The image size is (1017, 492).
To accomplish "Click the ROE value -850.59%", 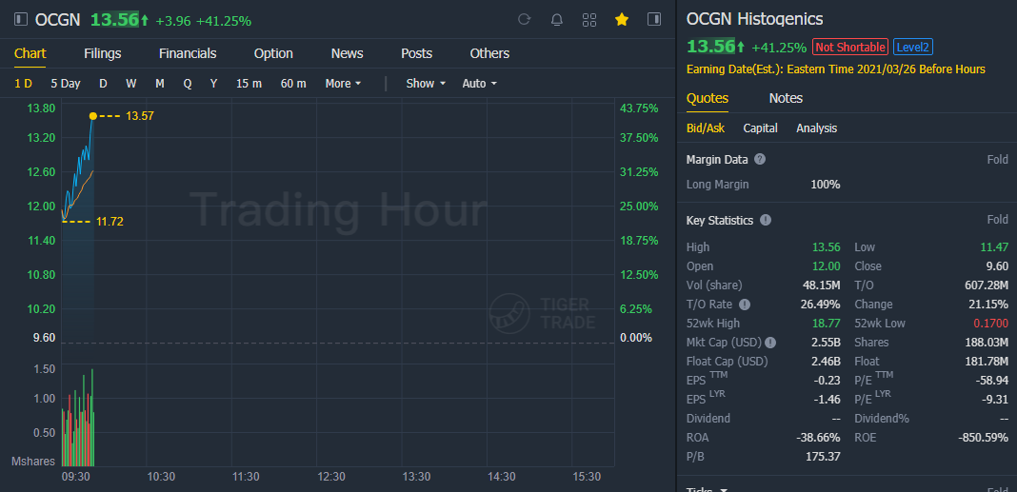I will (x=984, y=438).
